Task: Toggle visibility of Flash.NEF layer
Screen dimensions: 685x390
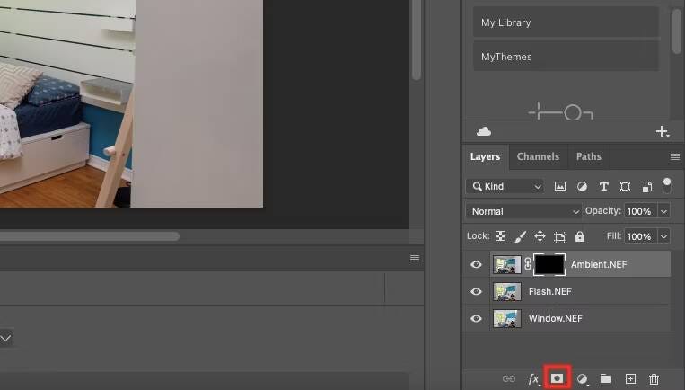Action: point(476,292)
